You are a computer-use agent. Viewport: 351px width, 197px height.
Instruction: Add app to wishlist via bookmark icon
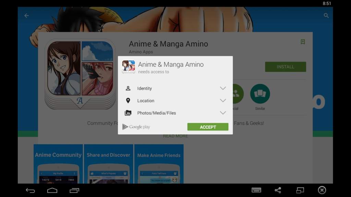pyautogui.click(x=303, y=42)
